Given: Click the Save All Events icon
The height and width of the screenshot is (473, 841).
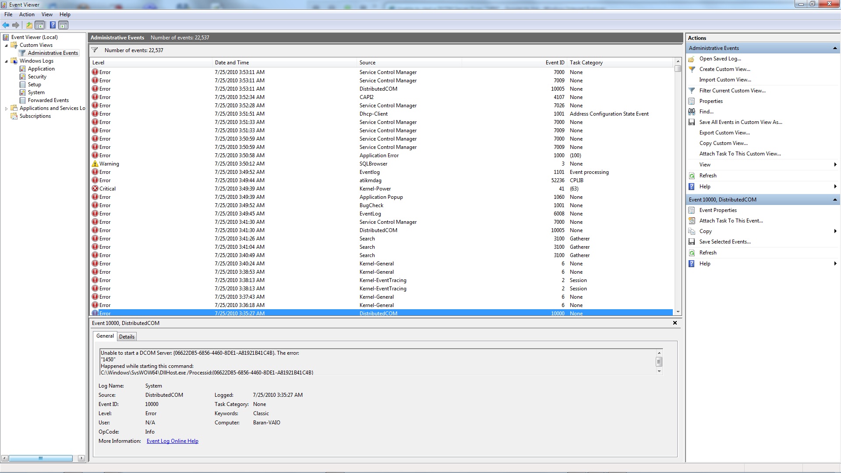Looking at the screenshot, I should coord(692,122).
